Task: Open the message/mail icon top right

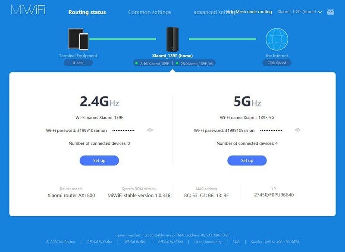Action: click(x=331, y=12)
